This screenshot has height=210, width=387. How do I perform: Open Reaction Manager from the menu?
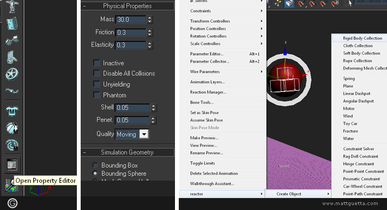(208, 92)
